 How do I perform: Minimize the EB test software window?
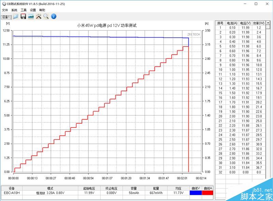click(x=245, y=4)
